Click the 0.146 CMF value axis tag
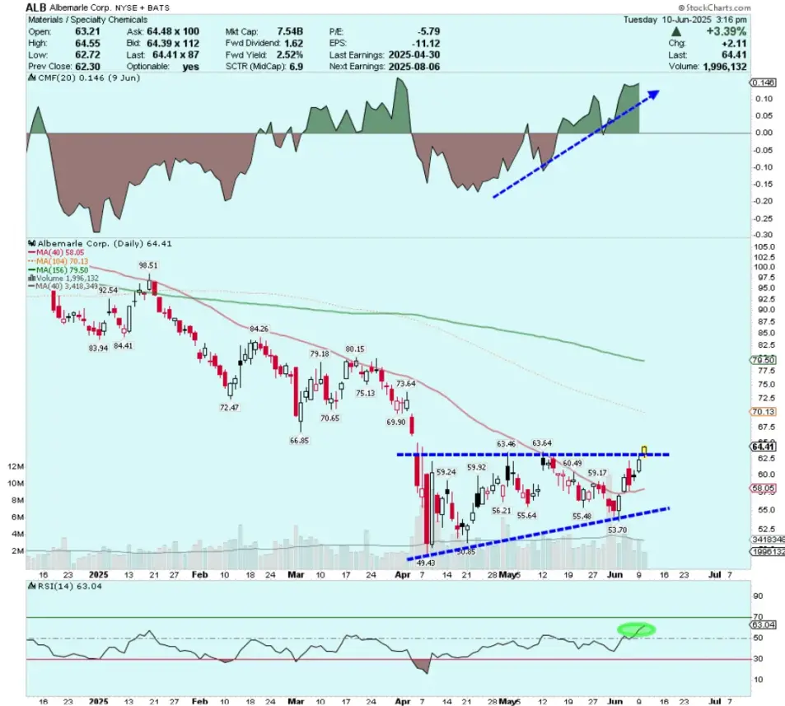Viewport: 785px width, 706px height. (x=764, y=82)
